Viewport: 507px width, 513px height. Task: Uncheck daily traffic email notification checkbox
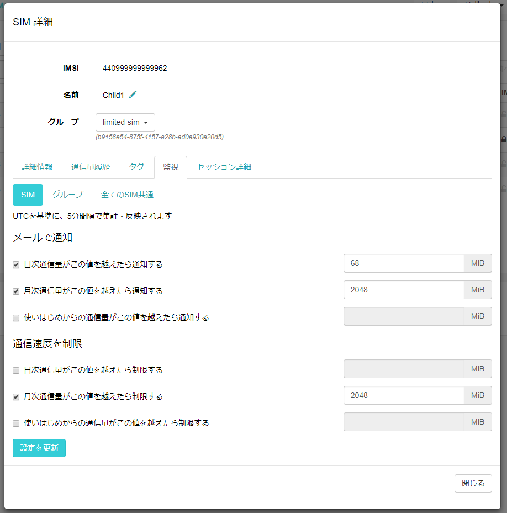pos(16,265)
